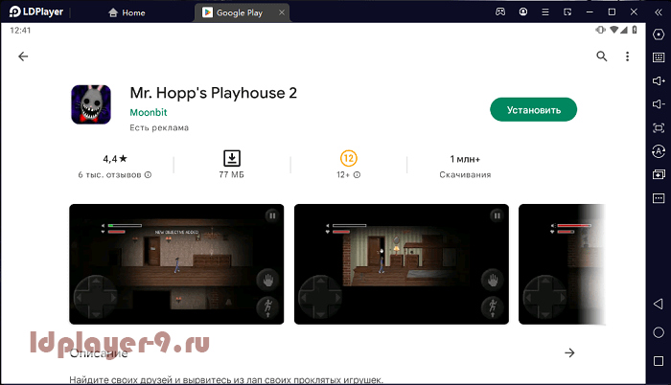Click the LDPlayer logo
The image size is (671, 385).
pos(36,12)
